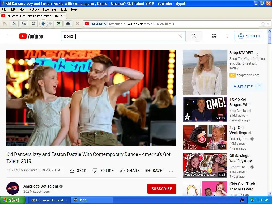This screenshot has width=272, height=204.
Task: Open the Tools menu
Action: click(64, 10)
